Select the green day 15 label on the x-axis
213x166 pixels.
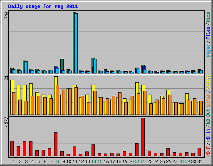pyautogui.click(x=100, y=161)
